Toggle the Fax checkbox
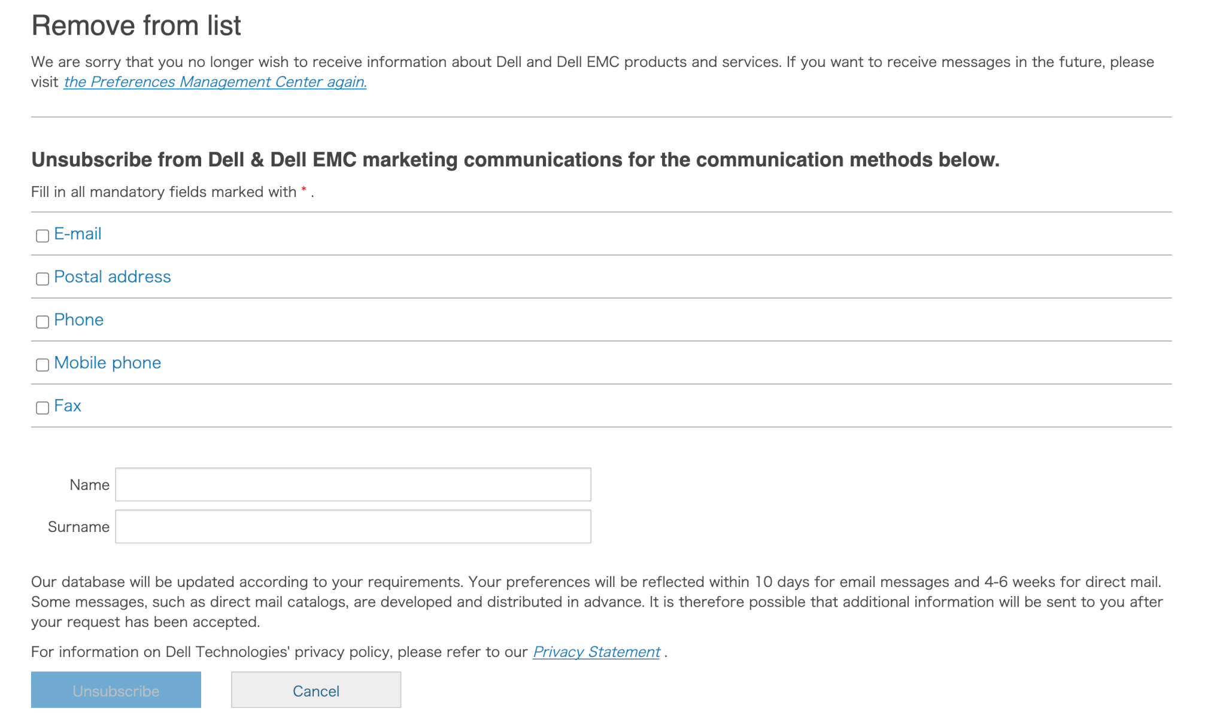This screenshot has height=718, width=1226. (x=43, y=408)
